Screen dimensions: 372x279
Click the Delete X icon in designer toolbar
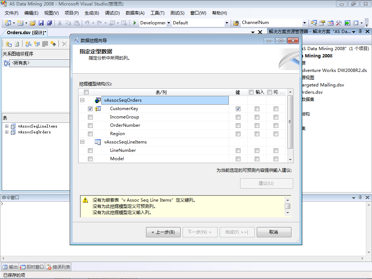(x=64, y=44)
